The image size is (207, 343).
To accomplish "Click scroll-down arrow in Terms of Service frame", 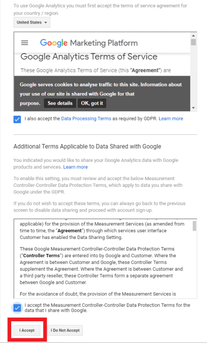I will pyautogui.click(x=193, y=107).
